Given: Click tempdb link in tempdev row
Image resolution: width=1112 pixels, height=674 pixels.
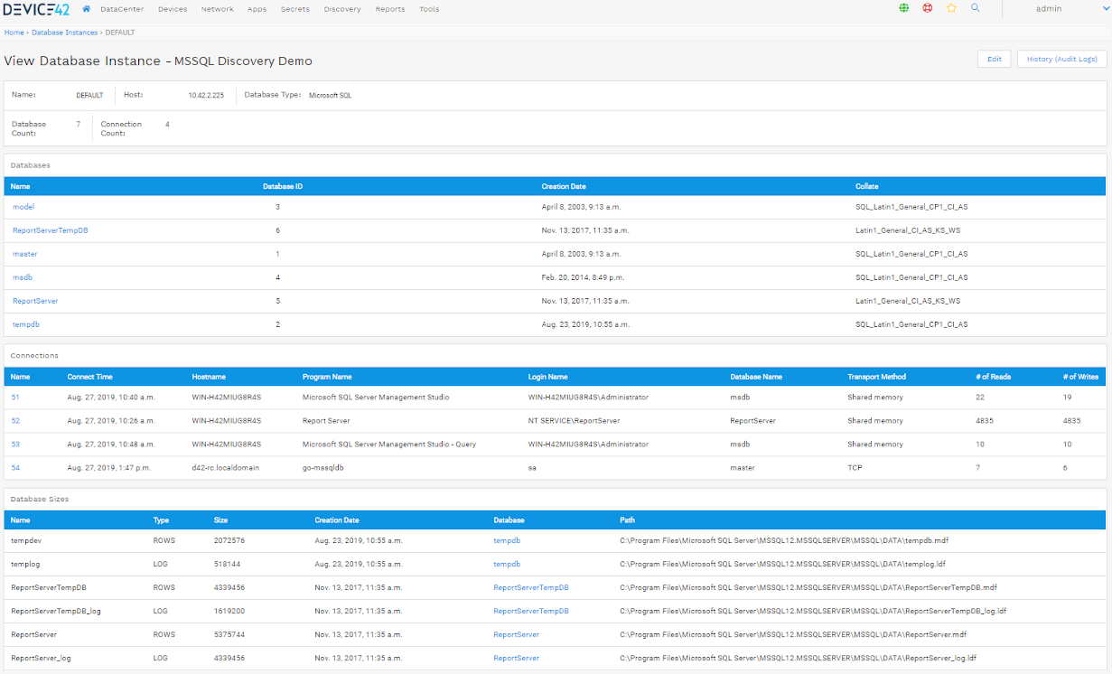Looking at the screenshot, I should (x=507, y=540).
